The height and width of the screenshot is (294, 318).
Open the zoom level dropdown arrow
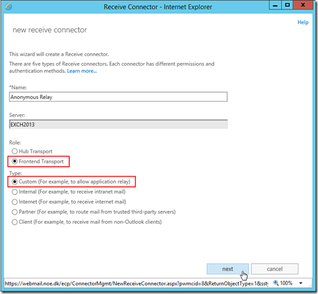click(301, 283)
